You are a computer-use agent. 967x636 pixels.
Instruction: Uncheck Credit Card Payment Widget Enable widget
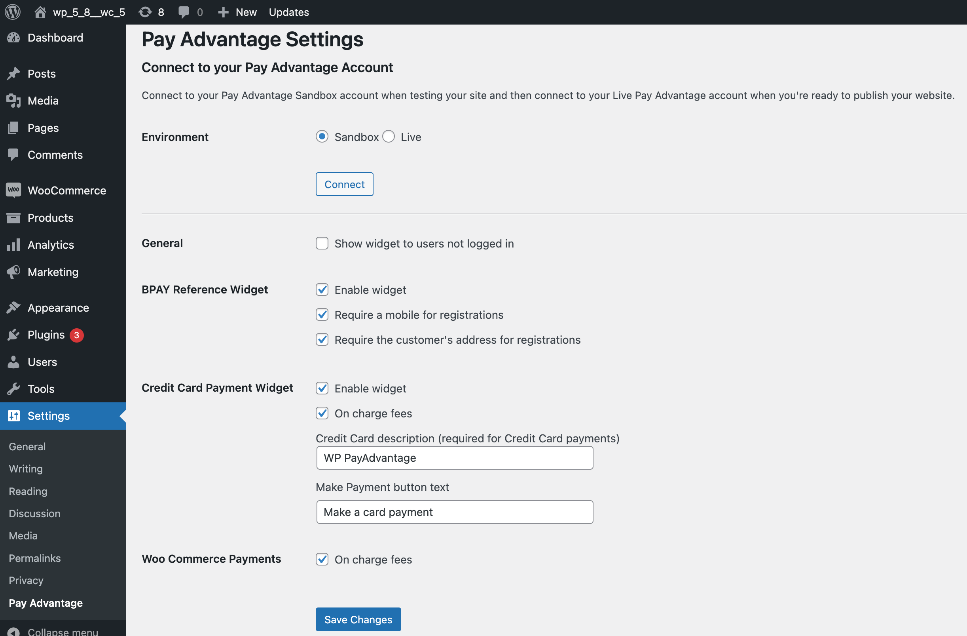point(322,388)
